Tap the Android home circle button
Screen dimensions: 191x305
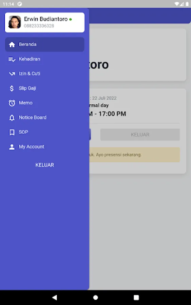pos(95,298)
